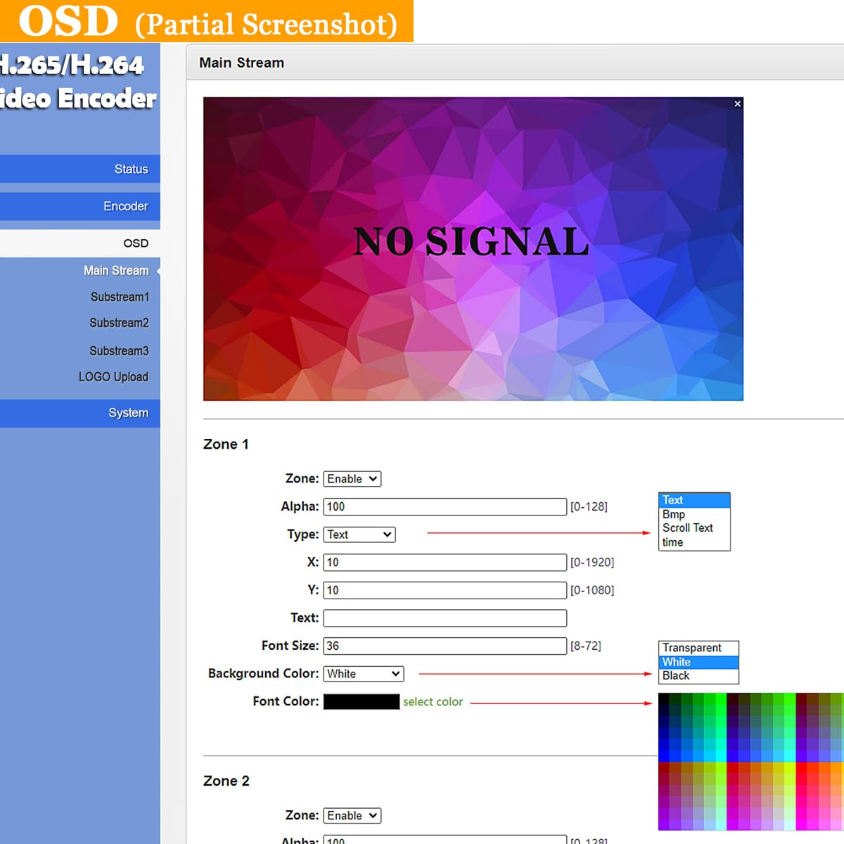Expand the Background Color dropdown

364,674
